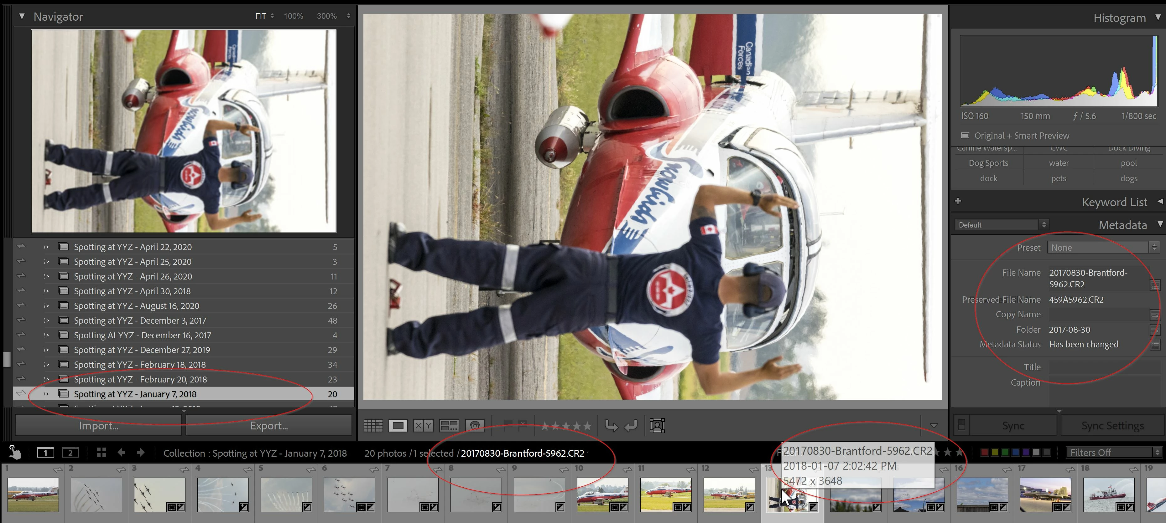Click the Import button
Screen dimensions: 1166x523
[x=98, y=425]
